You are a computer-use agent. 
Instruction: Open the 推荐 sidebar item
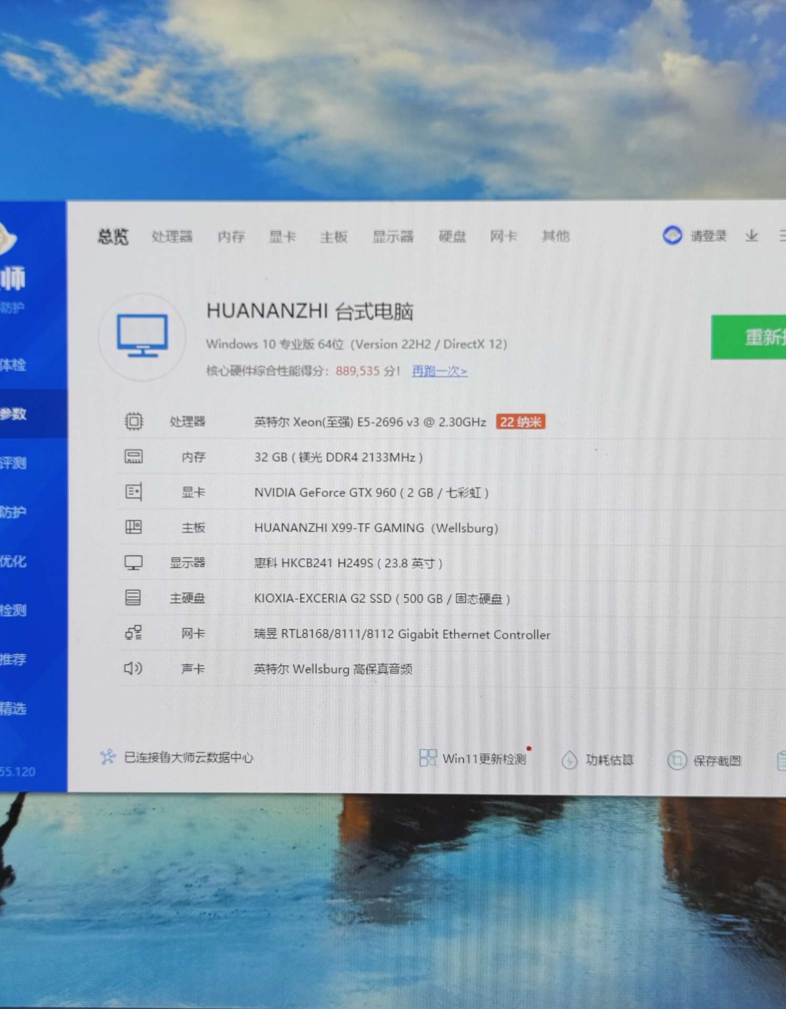pos(14,659)
